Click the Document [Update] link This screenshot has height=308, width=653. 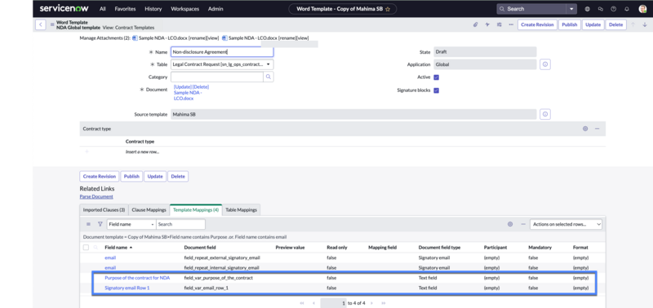pyautogui.click(x=182, y=87)
